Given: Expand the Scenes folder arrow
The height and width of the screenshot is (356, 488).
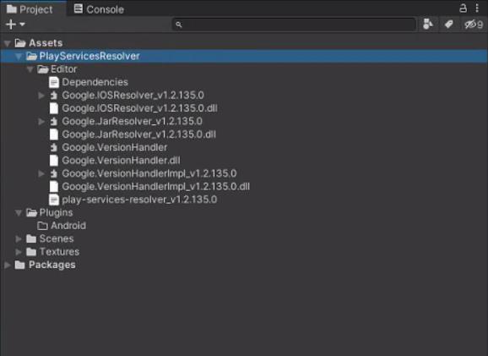Looking at the screenshot, I should (x=19, y=239).
